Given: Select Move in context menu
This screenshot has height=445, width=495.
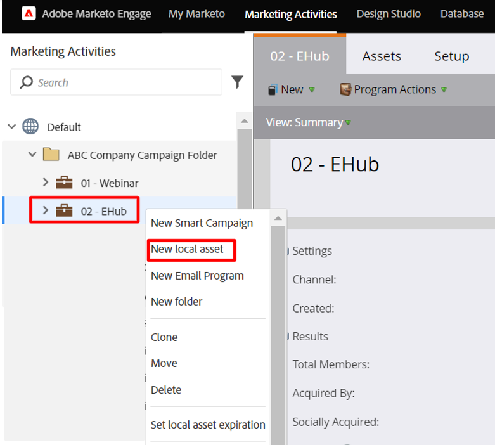Looking at the screenshot, I should click(164, 363).
